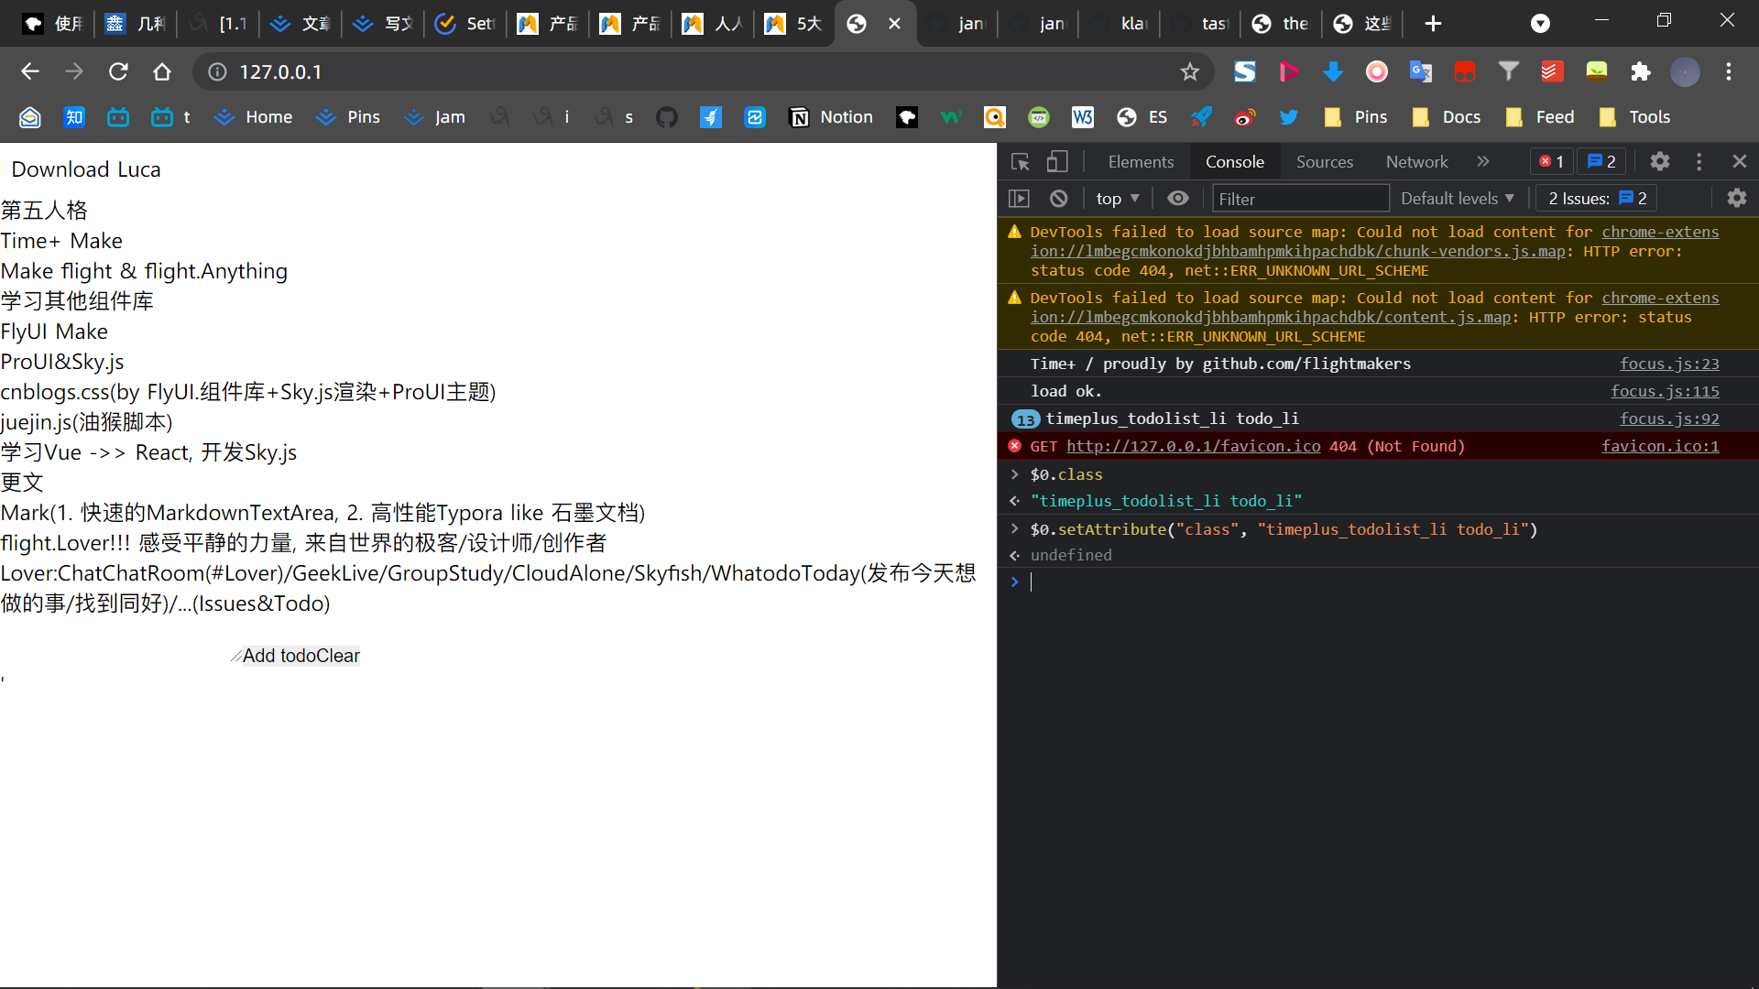Image resolution: width=1759 pixels, height=989 pixels.
Task: Switch to the Network tab
Action: point(1415,162)
